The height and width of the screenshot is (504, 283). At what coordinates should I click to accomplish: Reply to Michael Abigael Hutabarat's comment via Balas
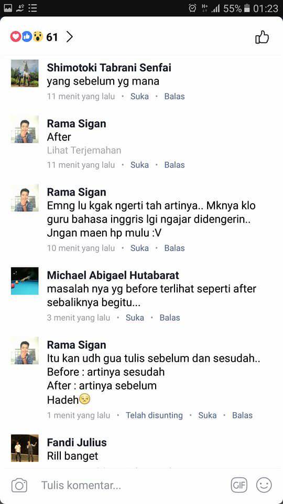(x=170, y=318)
